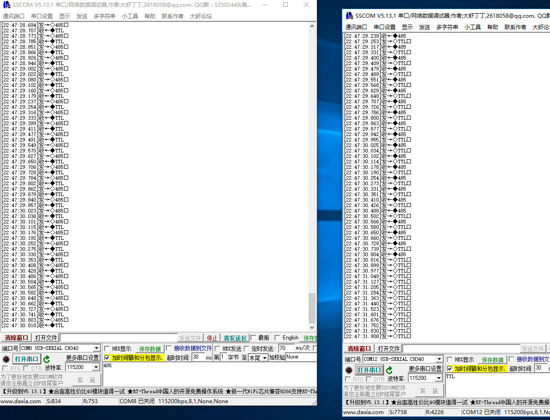Click the SSCOM app icon in right title bar

click(349, 15)
